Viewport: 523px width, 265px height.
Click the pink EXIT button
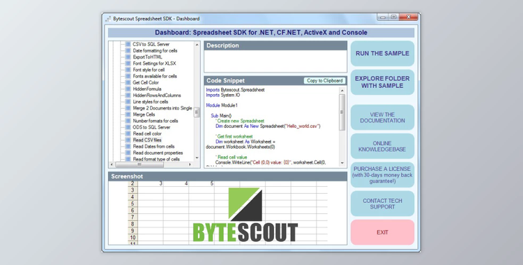point(382,232)
